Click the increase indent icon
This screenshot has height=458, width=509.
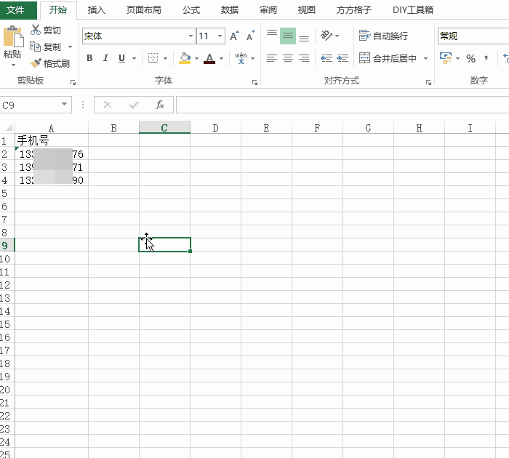(x=342, y=58)
